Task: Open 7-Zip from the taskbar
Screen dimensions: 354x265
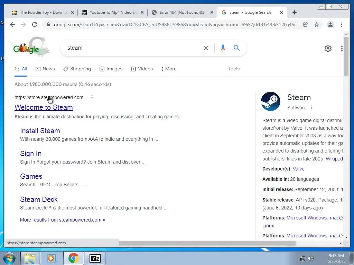Action: (95, 258)
